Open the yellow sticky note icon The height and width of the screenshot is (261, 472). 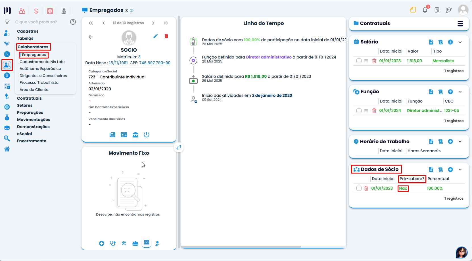[413, 10]
